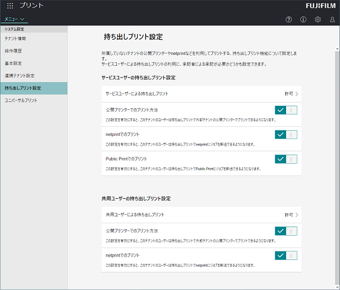Open 共用ユーザーによる持ち出しプリント row
Screen dimensions: 340x290
[x=201, y=215]
